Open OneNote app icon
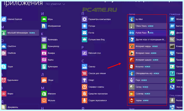The width and height of the screenshot is (184, 111). [x=4, y=53]
